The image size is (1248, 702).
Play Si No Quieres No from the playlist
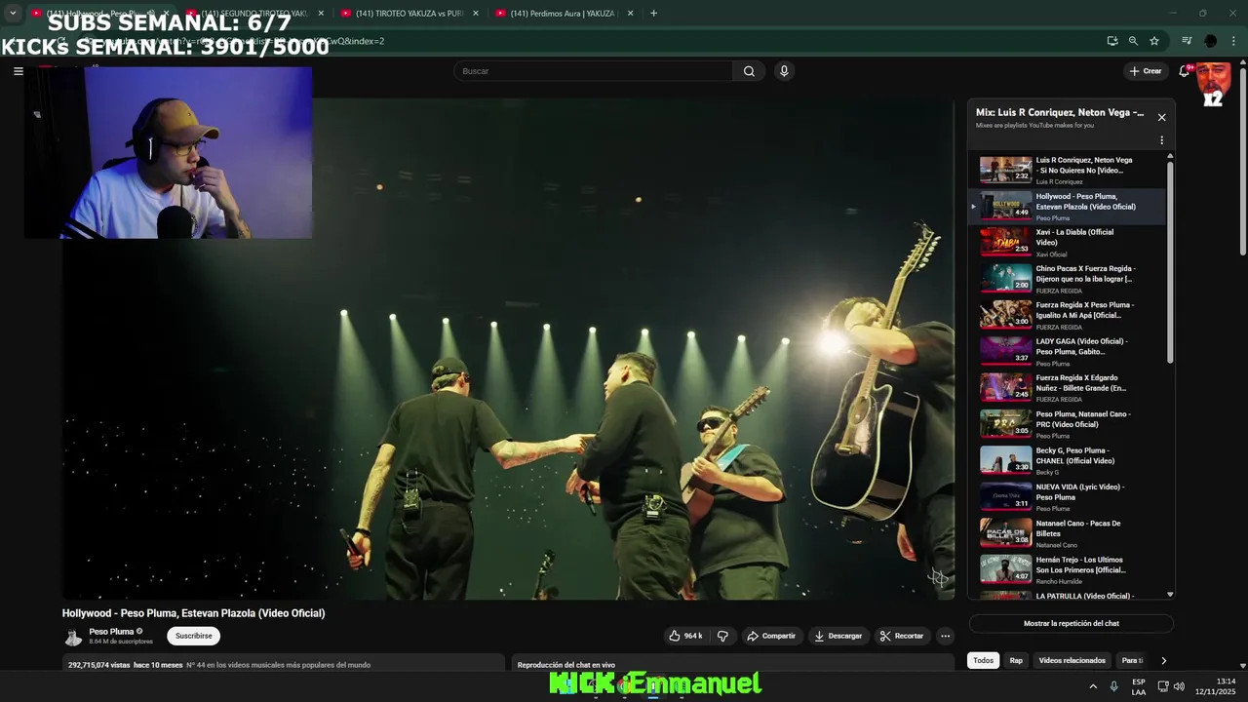pos(1067,170)
